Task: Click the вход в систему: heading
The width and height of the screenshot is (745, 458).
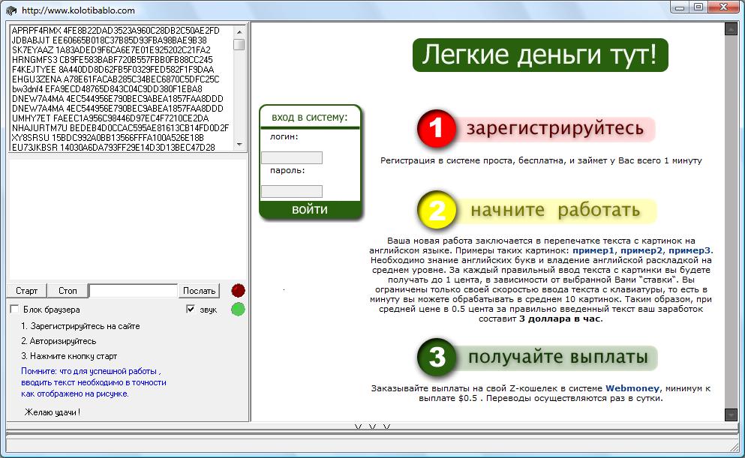Action: click(310, 117)
